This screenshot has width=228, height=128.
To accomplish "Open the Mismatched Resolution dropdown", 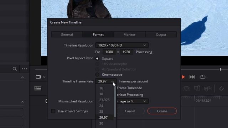I will 132,101.
